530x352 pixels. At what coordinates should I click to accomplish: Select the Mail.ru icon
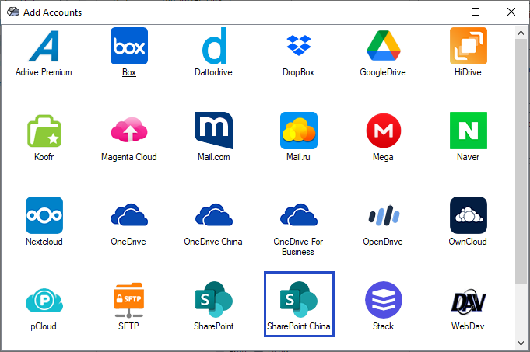coord(299,131)
